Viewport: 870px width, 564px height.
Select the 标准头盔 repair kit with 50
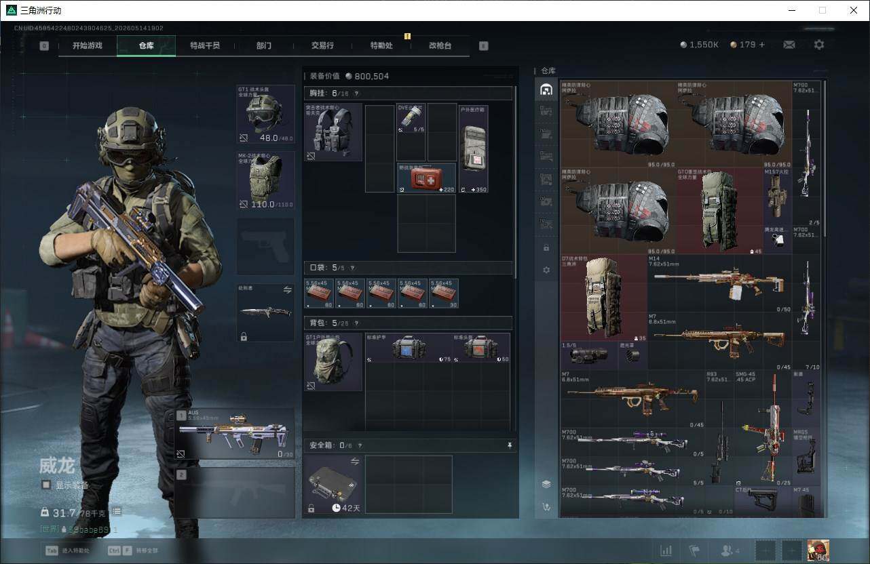[x=481, y=348]
